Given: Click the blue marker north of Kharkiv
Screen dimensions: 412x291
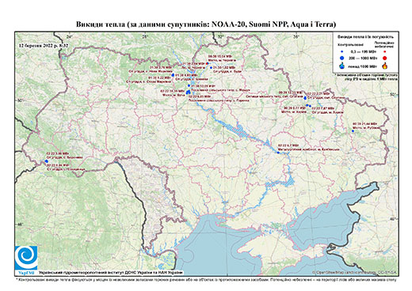Looking at the screenshot, I should [x=305, y=98].
